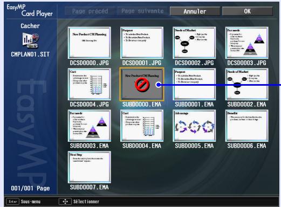Click the Cacher label
The width and height of the screenshot is (281, 207).
coord(30,26)
